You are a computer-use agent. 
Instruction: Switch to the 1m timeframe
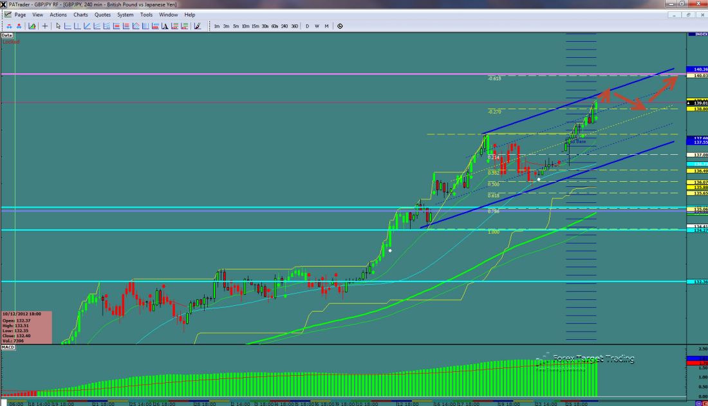click(x=217, y=26)
